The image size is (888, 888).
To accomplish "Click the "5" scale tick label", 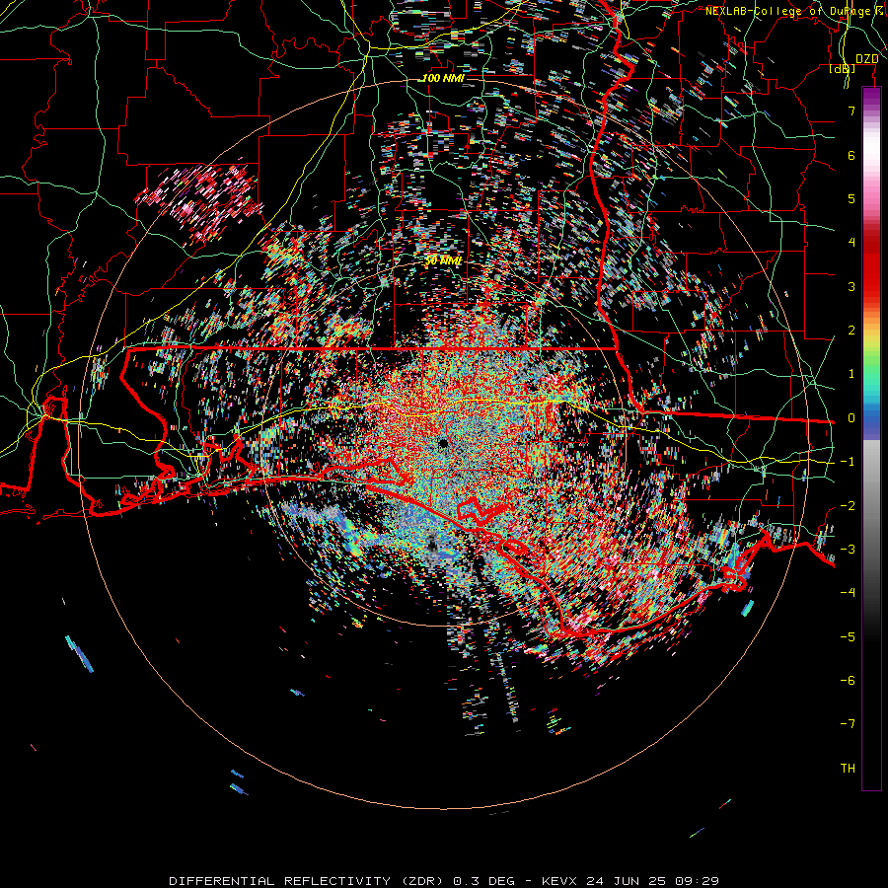I will pos(851,198).
